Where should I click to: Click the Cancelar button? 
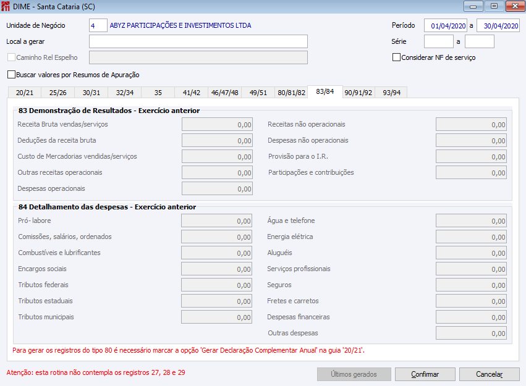(x=489, y=374)
